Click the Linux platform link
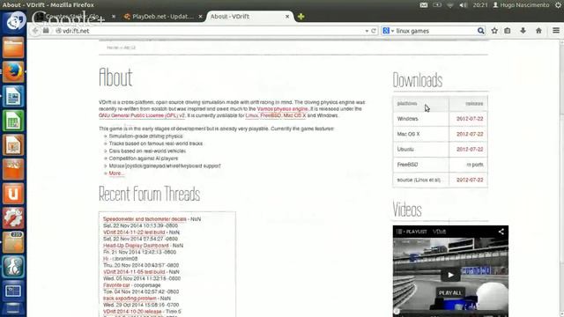The height and width of the screenshot is (317, 564). pos(251,115)
